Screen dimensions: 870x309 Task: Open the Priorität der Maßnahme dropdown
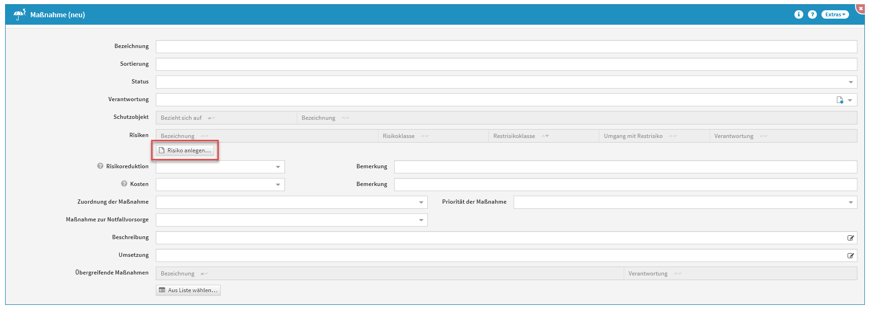click(850, 202)
